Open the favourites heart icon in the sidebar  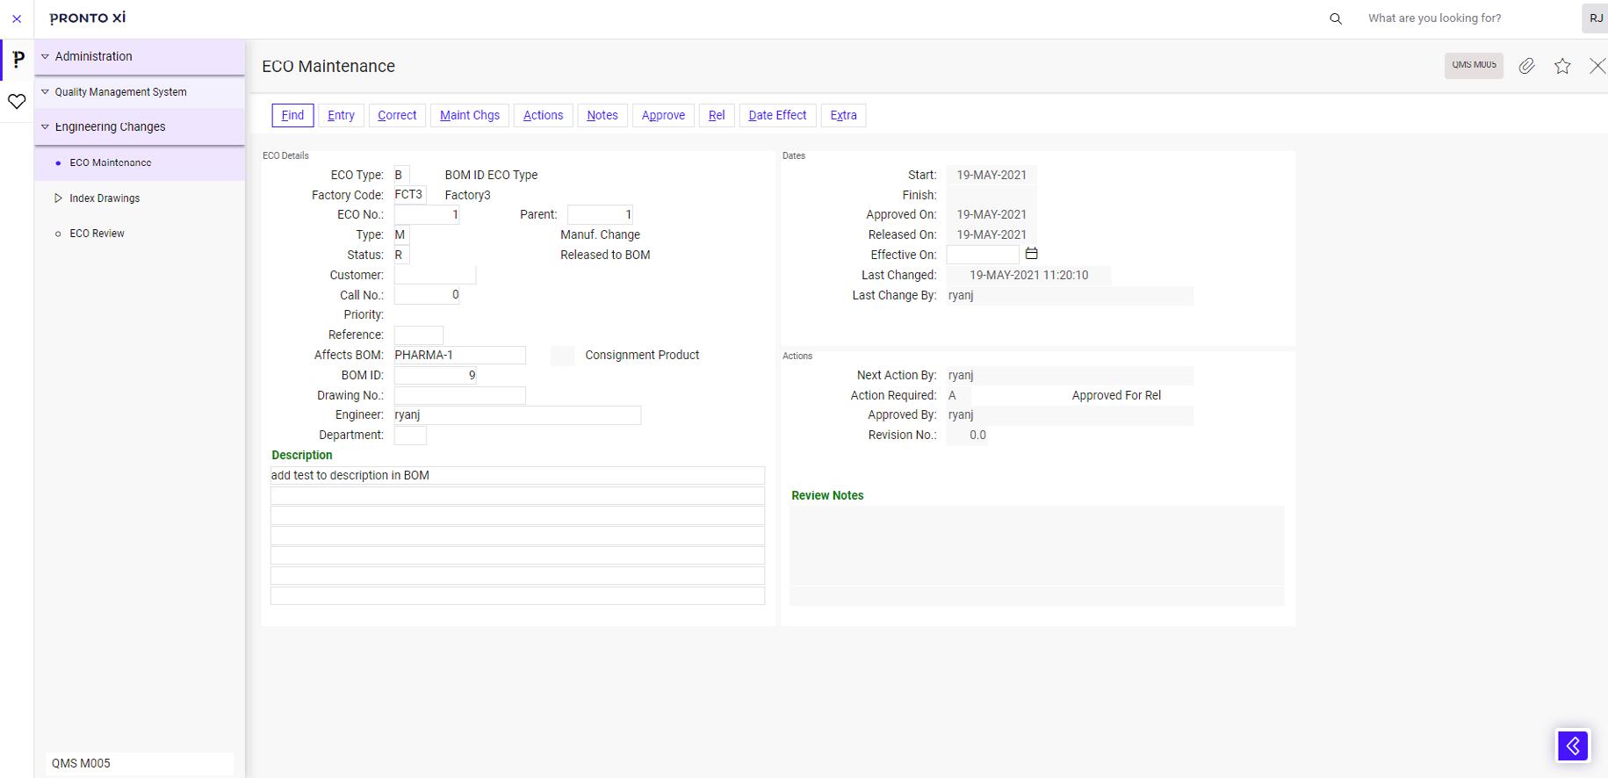tap(17, 102)
